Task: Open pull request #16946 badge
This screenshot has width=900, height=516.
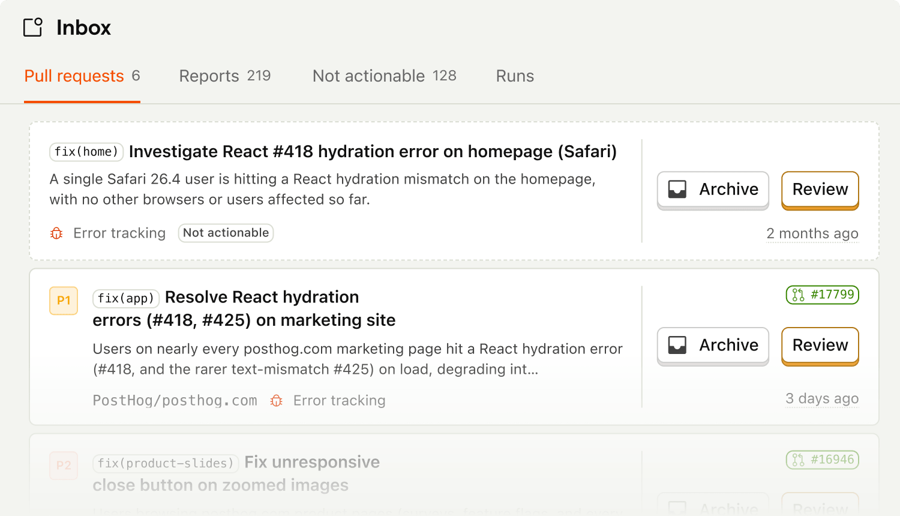Action: point(823,460)
